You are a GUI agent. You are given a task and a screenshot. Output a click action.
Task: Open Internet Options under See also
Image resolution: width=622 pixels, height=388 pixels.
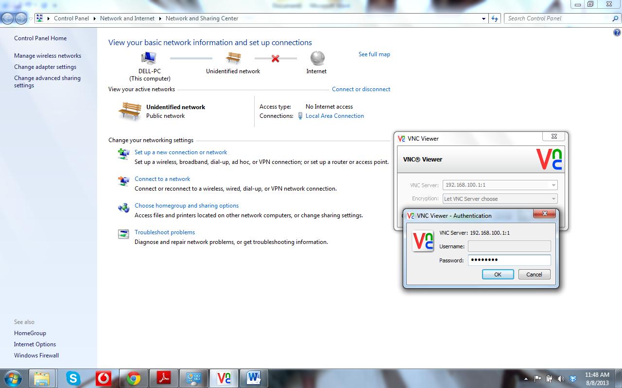(x=35, y=344)
